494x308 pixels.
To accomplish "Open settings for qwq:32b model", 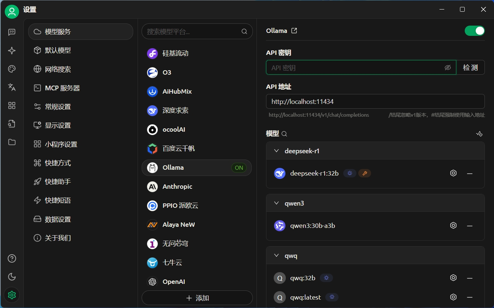I will click(x=453, y=278).
